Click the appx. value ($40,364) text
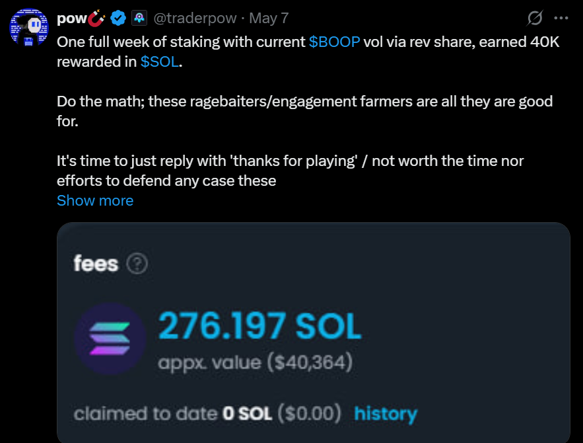Image resolution: width=583 pixels, height=443 pixels. click(x=255, y=362)
